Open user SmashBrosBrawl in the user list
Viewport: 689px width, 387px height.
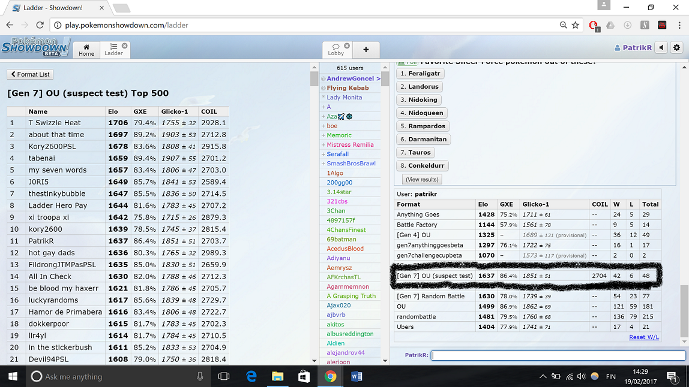[x=351, y=163]
